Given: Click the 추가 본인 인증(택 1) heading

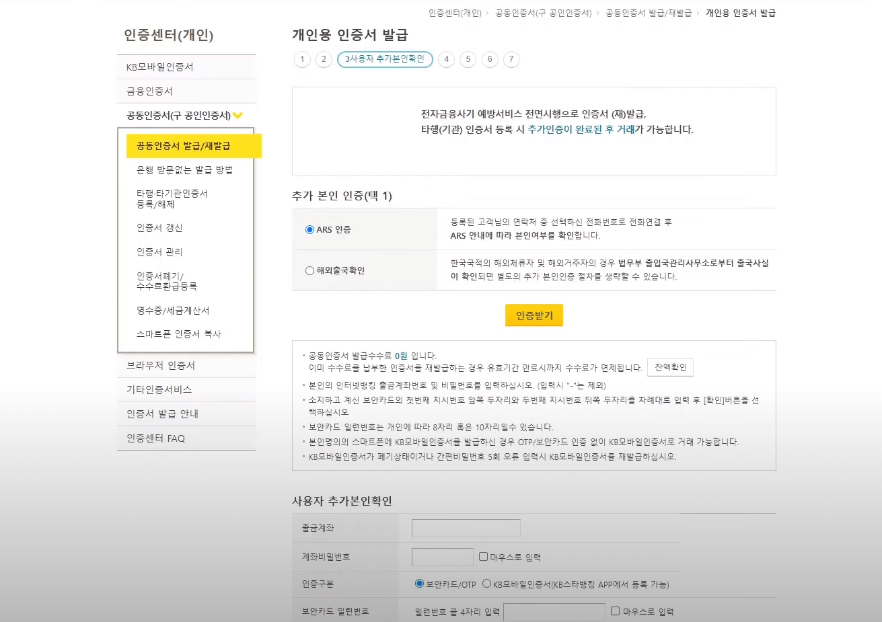Looking at the screenshot, I should click(342, 196).
